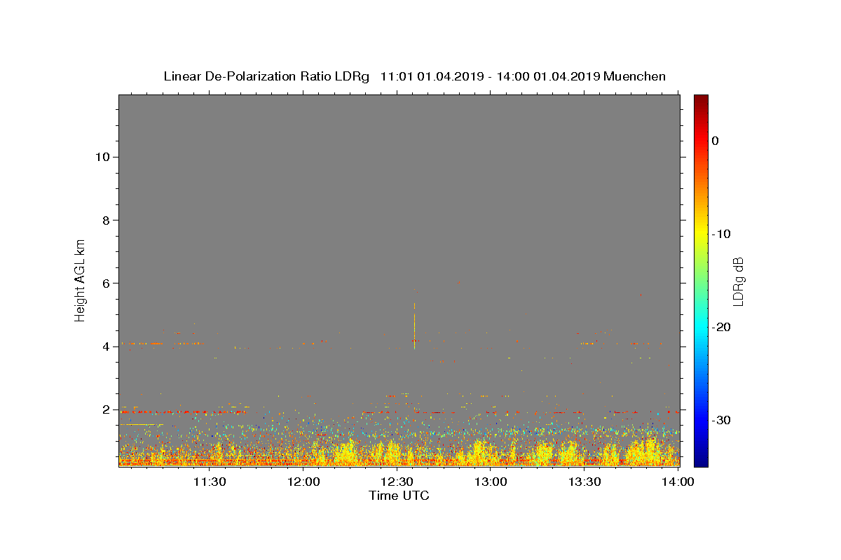Click the 'Time UTC' axis label
The image size is (841, 560).
(399, 496)
